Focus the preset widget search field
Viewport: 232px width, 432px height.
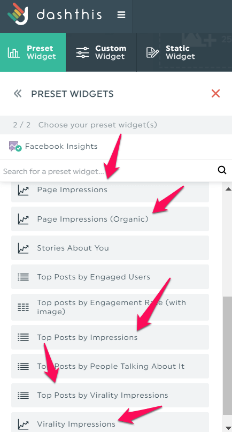109,171
